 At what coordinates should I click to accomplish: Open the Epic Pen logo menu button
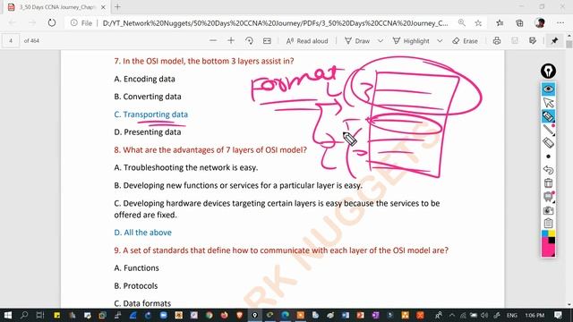(548, 71)
